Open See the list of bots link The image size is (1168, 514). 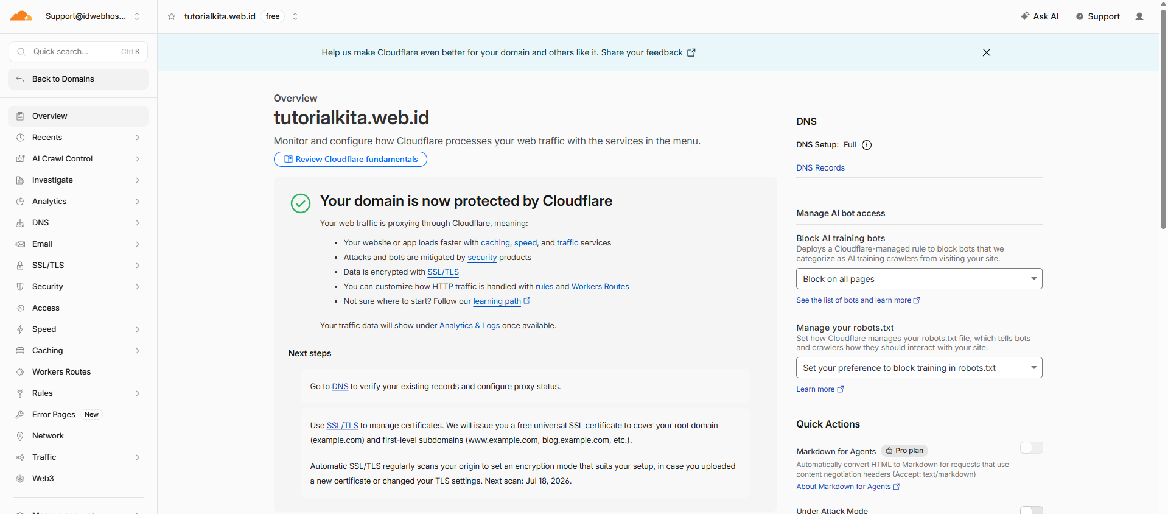858,300
